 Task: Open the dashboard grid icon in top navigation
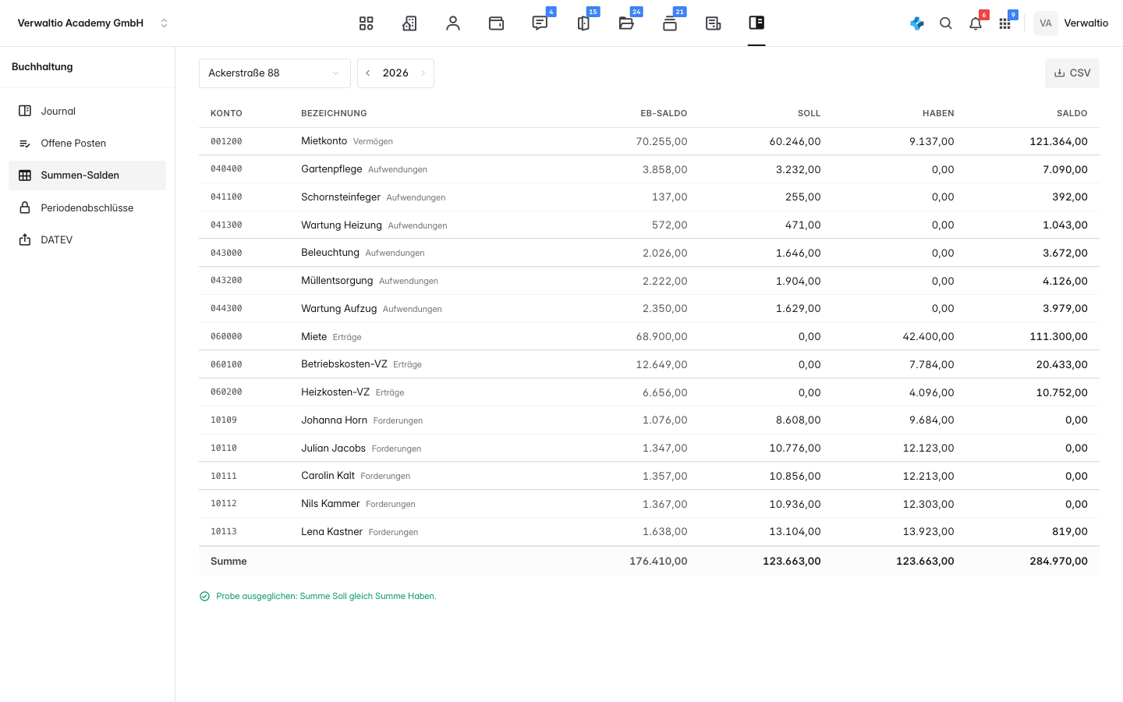[x=367, y=23]
